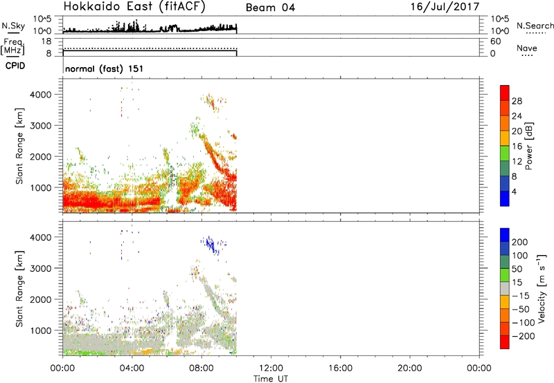Click the blue top segment of Velocity color bar
The image size is (554, 383).
point(505,235)
